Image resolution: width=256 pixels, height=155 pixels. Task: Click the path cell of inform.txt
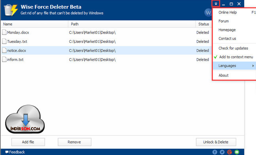click(x=92, y=59)
